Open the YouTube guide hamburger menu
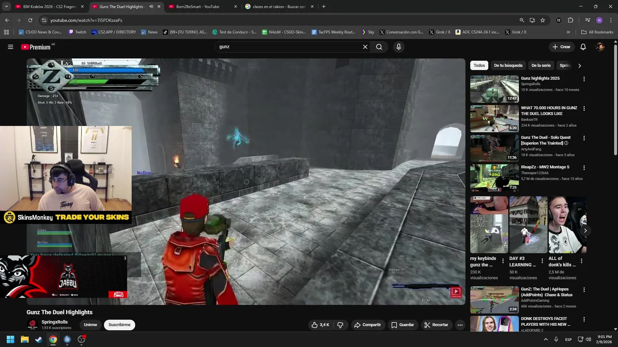This screenshot has width=618, height=347. point(10,47)
